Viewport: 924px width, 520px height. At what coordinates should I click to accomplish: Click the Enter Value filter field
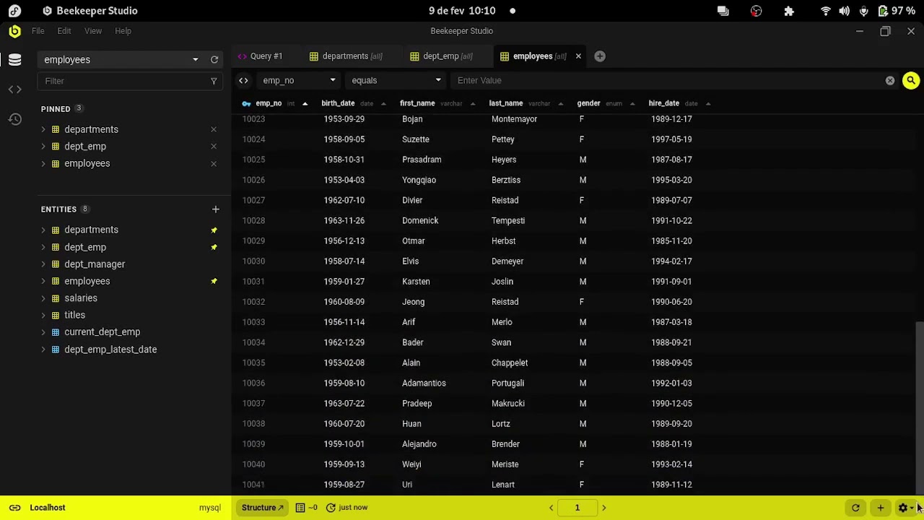(667, 81)
